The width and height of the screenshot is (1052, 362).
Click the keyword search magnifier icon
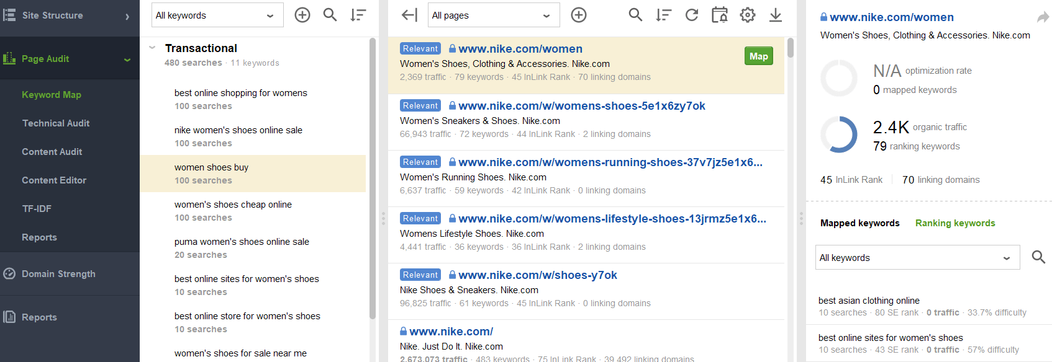[330, 15]
